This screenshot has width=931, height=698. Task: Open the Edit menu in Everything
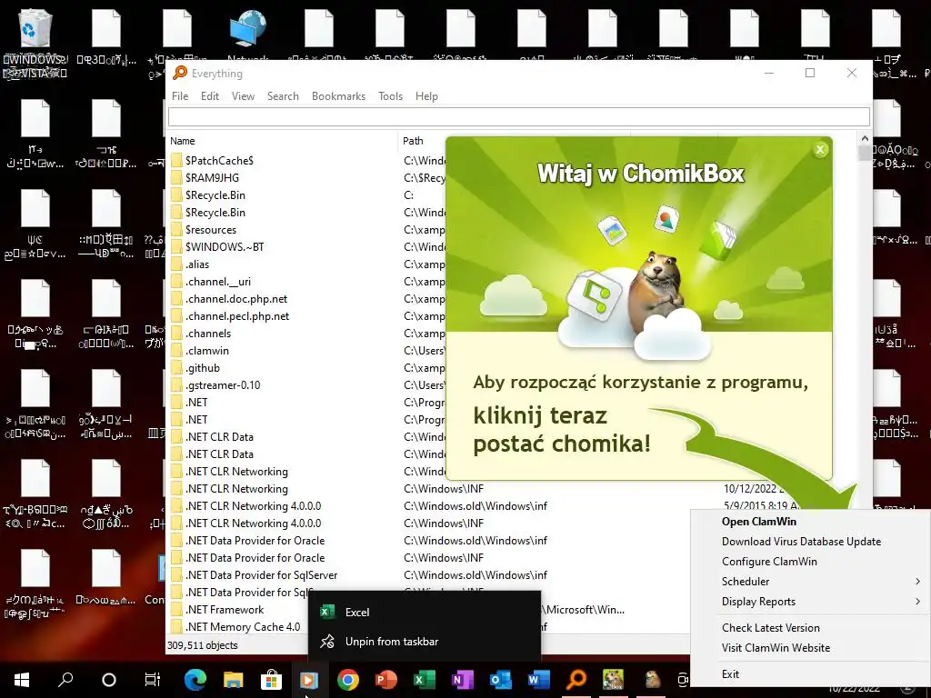click(210, 96)
